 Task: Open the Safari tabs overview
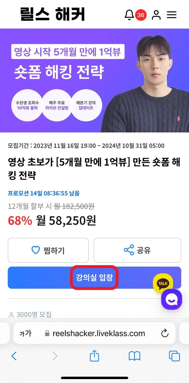(174, 356)
